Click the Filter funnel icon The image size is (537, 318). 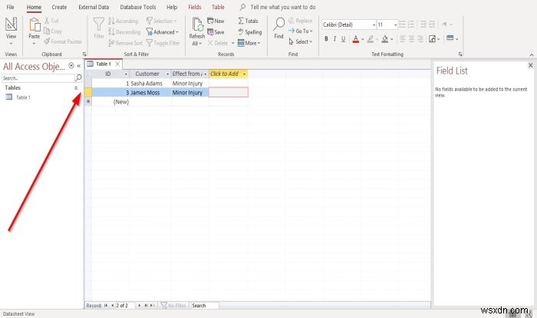pyautogui.click(x=99, y=25)
